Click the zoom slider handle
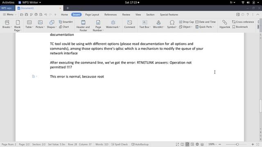262x147 pixels. 237,144
